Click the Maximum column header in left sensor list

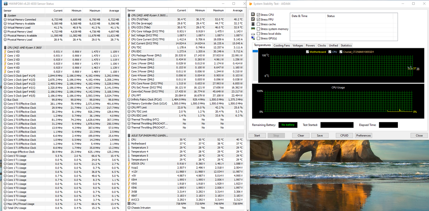95,11
